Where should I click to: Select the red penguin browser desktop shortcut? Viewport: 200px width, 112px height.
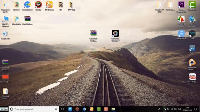[x=38, y=5]
